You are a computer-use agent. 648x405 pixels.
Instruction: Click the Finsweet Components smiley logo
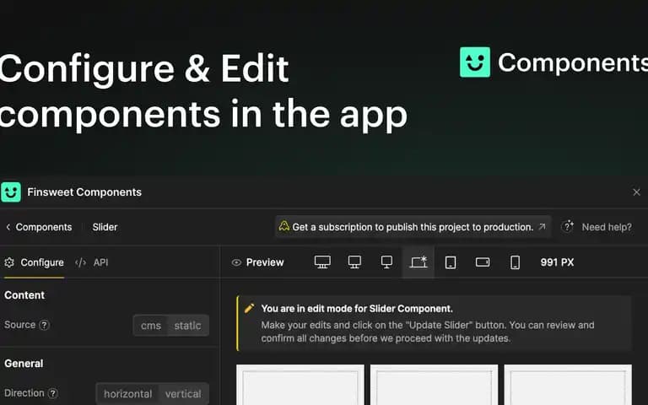11,192
